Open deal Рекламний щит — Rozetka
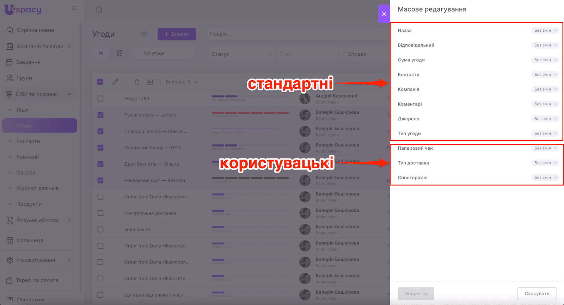564x305 pixels. [x=155, y=180]
